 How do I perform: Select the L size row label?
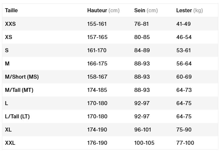(7, 103)
